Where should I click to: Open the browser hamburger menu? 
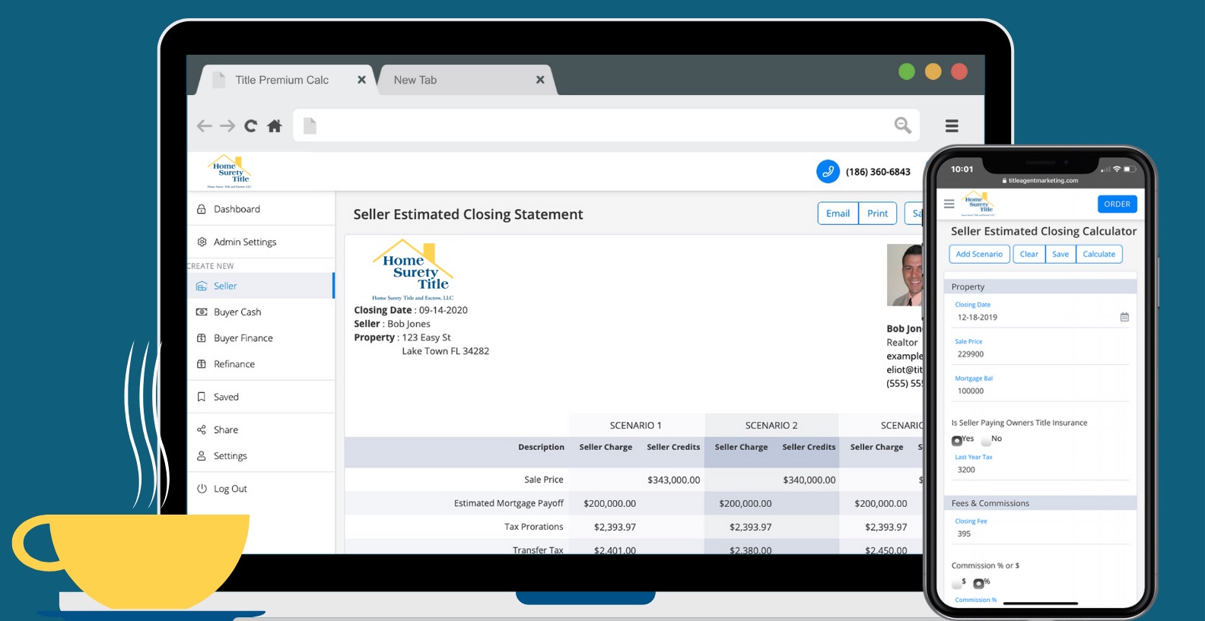pos(952,126)
